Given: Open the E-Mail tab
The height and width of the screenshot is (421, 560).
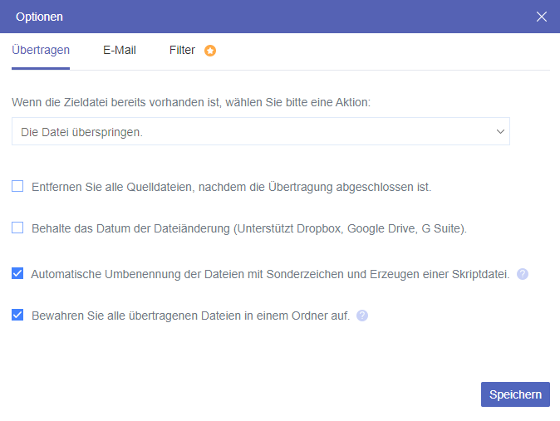Looking at the screenshot, I should [x=120, y=50].
